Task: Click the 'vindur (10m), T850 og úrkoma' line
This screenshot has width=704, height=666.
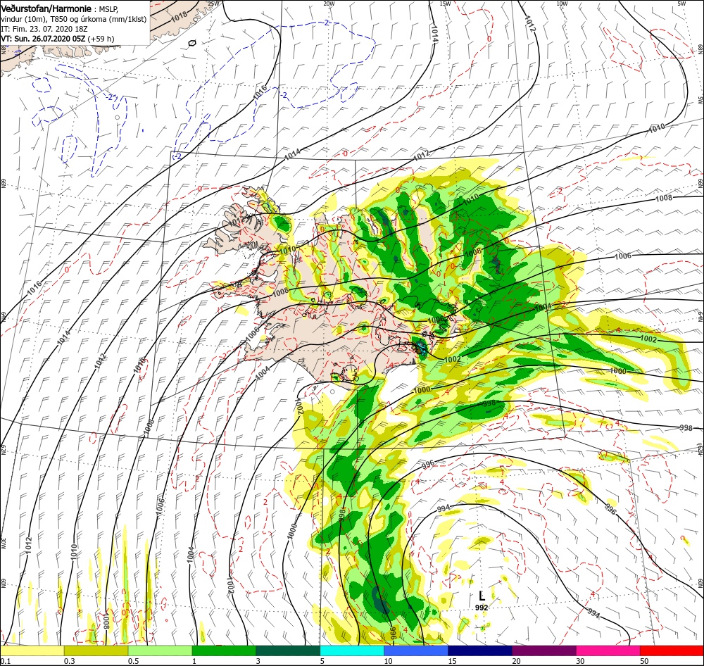Action: coord(74,19)
